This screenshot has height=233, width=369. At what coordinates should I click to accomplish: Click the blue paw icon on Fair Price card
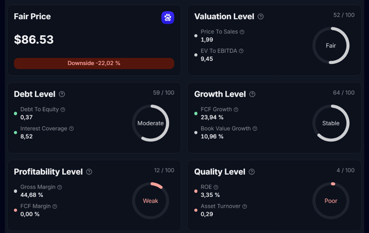coord(167,18)
